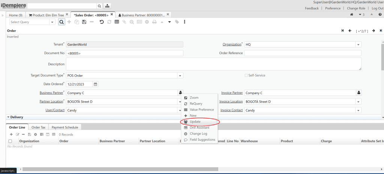Go to next record arrow

pyautogui.click(x=373, y=31)
